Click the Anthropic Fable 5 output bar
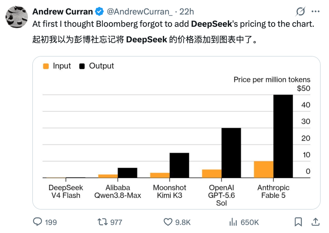 pyautogui.click(x=283, y=136)
